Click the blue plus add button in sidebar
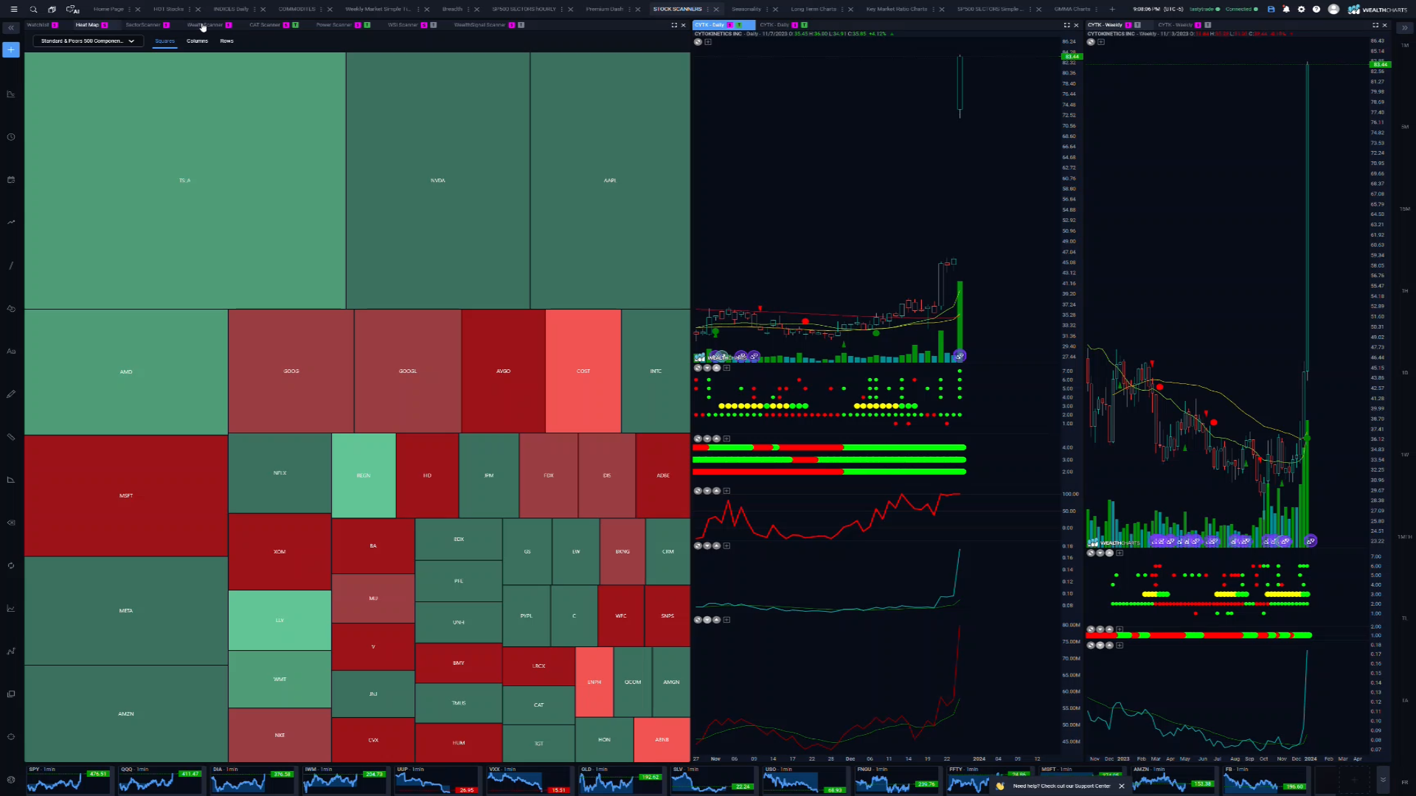The height and width of the screenshot is (796, 1416). click(10, 49)
